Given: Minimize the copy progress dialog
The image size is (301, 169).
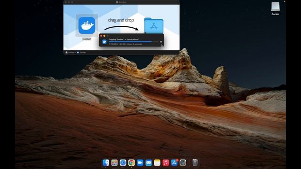Looking at the screenshot, I should (104, 36).
